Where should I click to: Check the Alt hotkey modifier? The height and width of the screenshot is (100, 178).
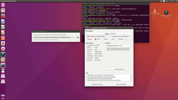pos(110,39)
